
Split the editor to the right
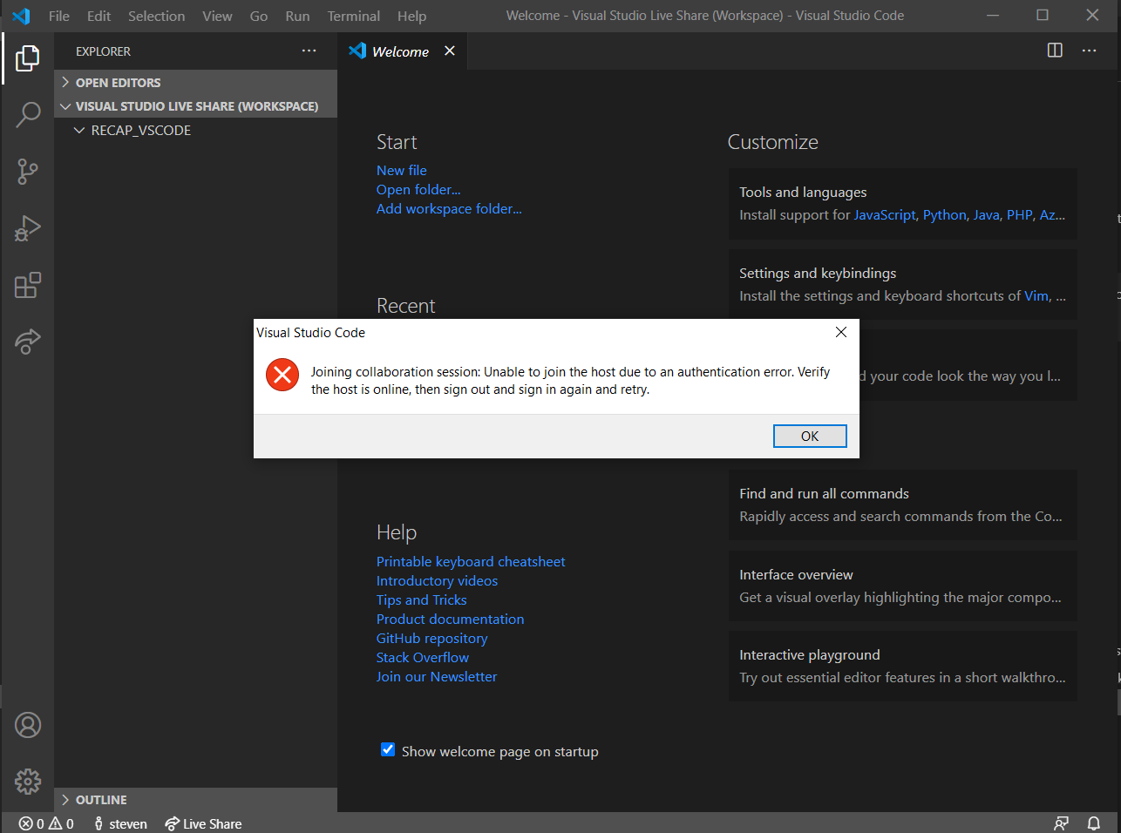click(1055, 51)
